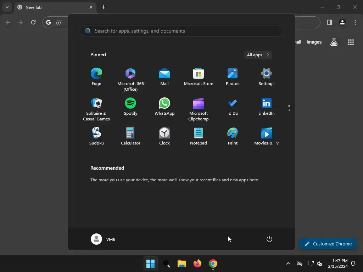
Task: Launch the To Do app
Action: (233, 107)
